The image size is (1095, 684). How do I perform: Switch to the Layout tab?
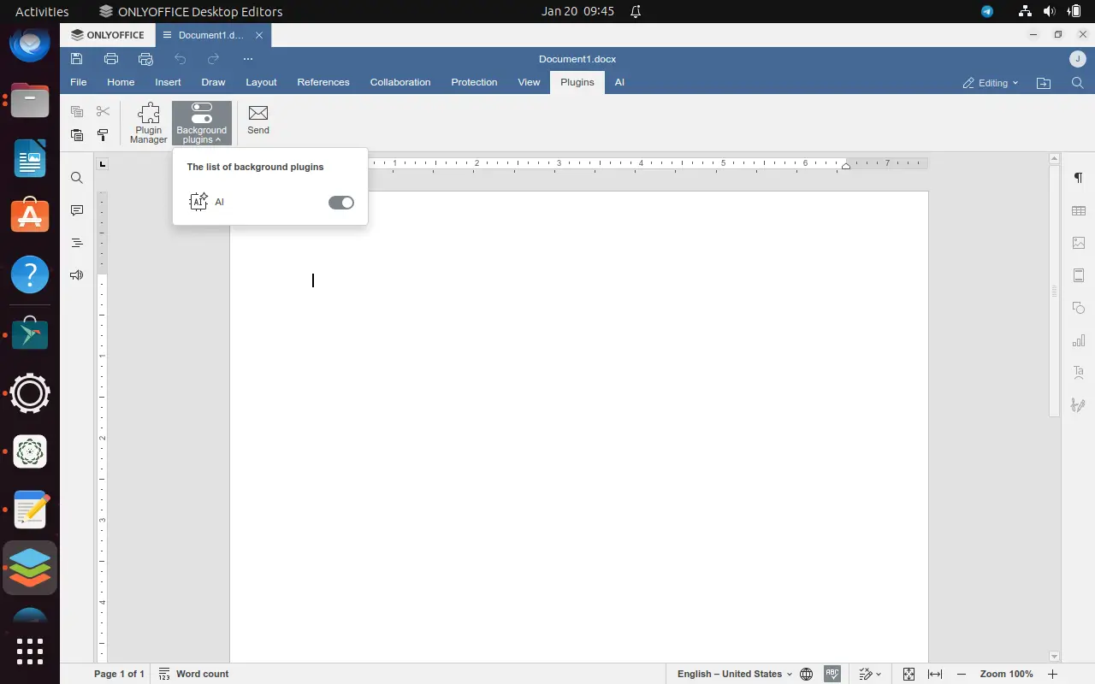[261, 82]
